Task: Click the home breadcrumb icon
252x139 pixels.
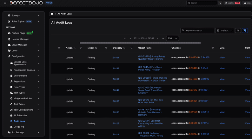Action: [x=52, y=14]
